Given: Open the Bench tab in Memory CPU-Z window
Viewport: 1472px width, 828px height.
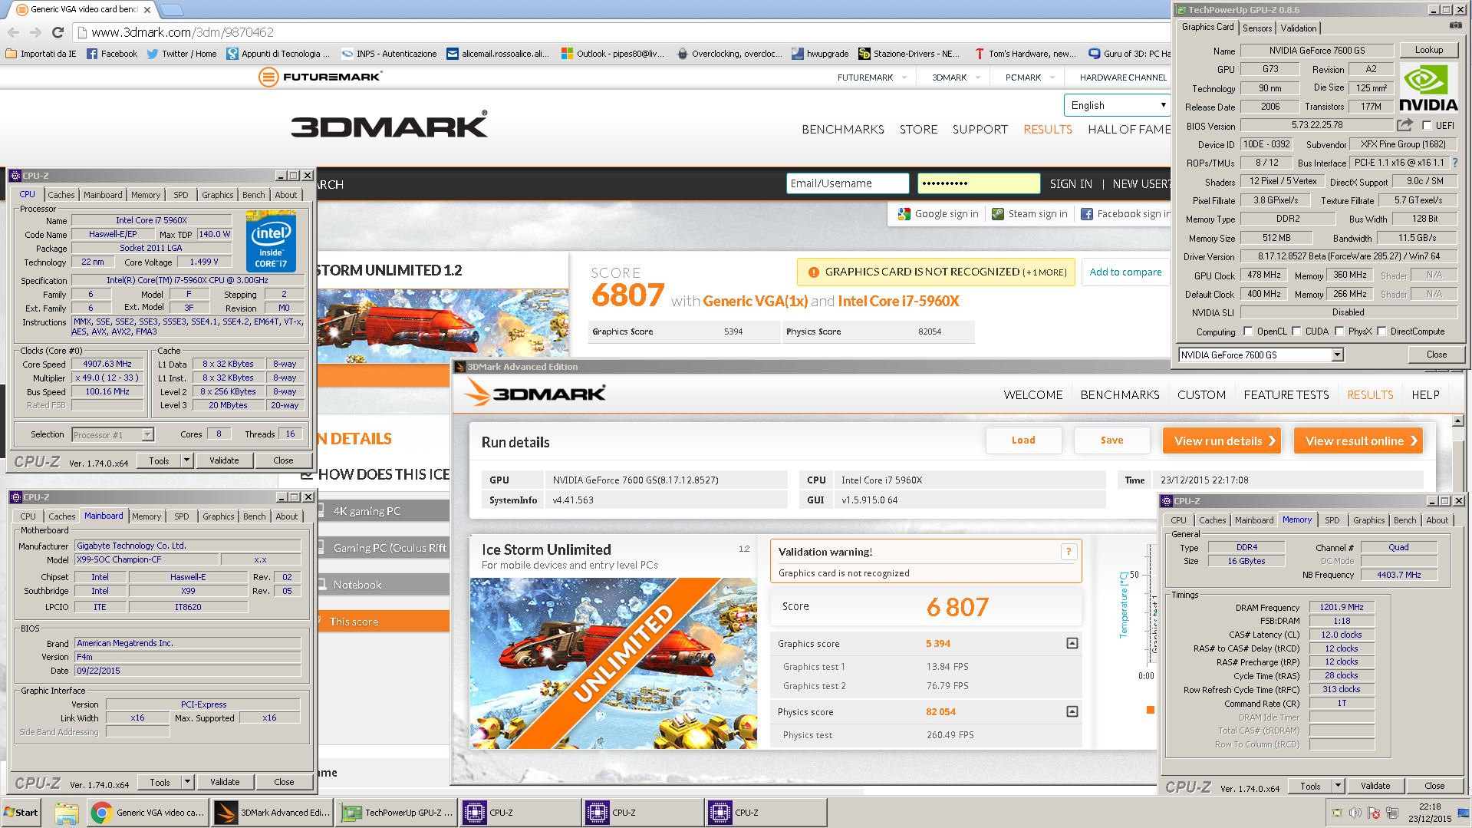Looking at the screenshot, I should 1404,520.
